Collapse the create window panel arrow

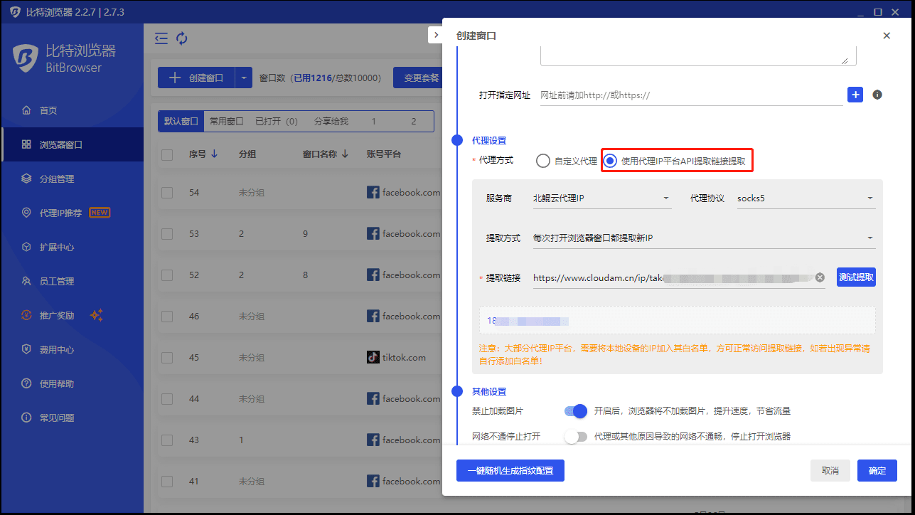click(x=436, y=35)
